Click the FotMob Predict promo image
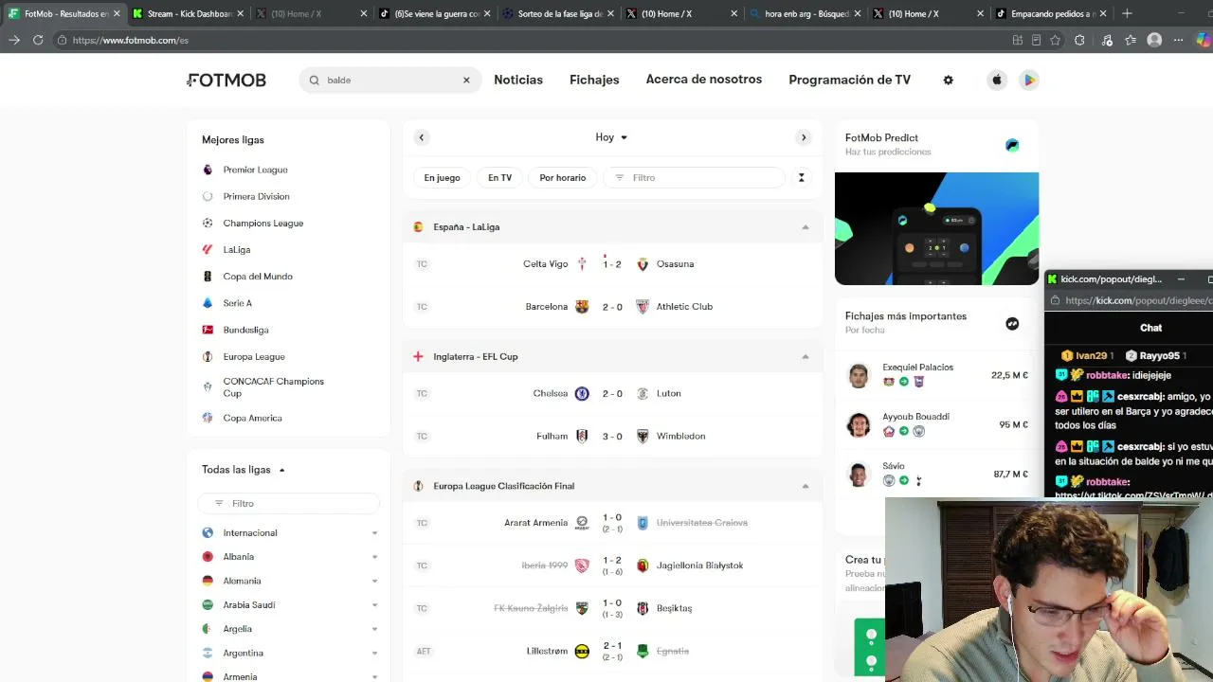The height and width of the screenshot is (682, 1213). (x=936, y=228)
